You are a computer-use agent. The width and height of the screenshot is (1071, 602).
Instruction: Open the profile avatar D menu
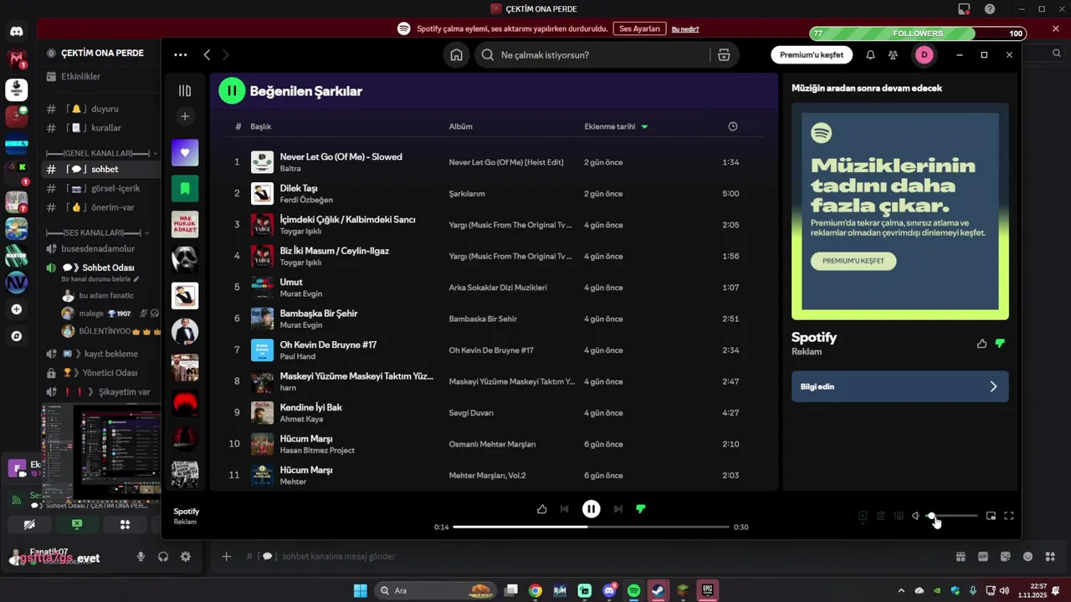pyautogui.click(x=924, y=55)
